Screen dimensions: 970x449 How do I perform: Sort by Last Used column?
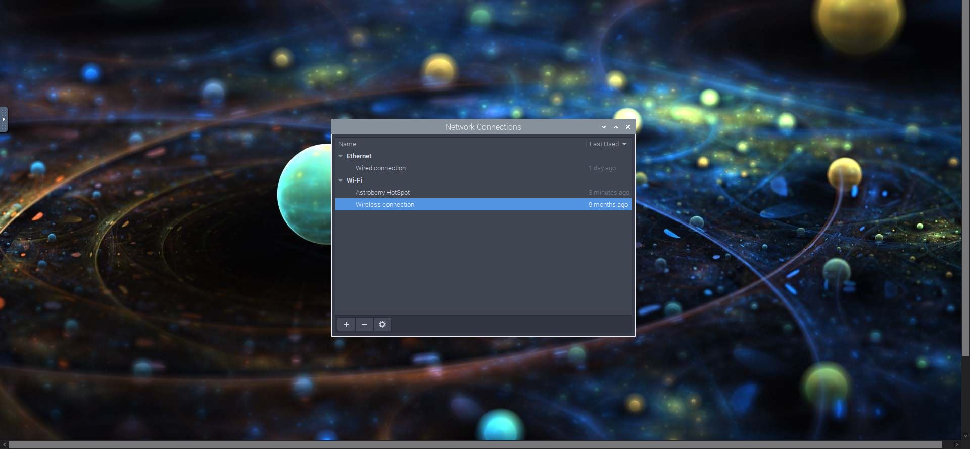pyautogui.click(x=608, y=144)
